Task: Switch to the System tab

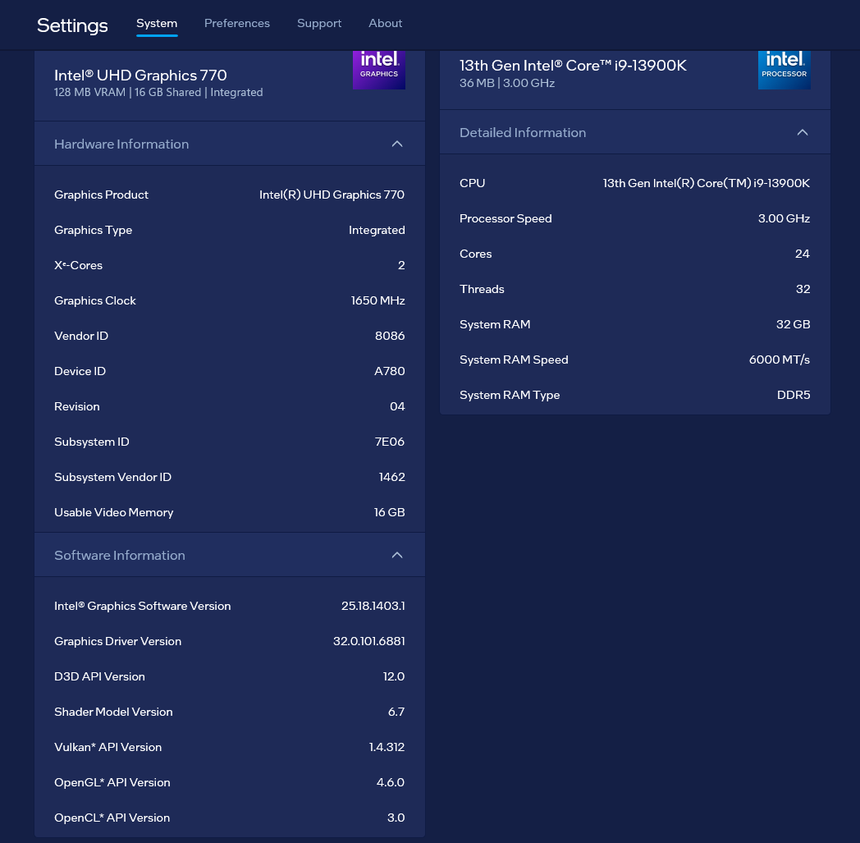Action: (x=157, y=23)
